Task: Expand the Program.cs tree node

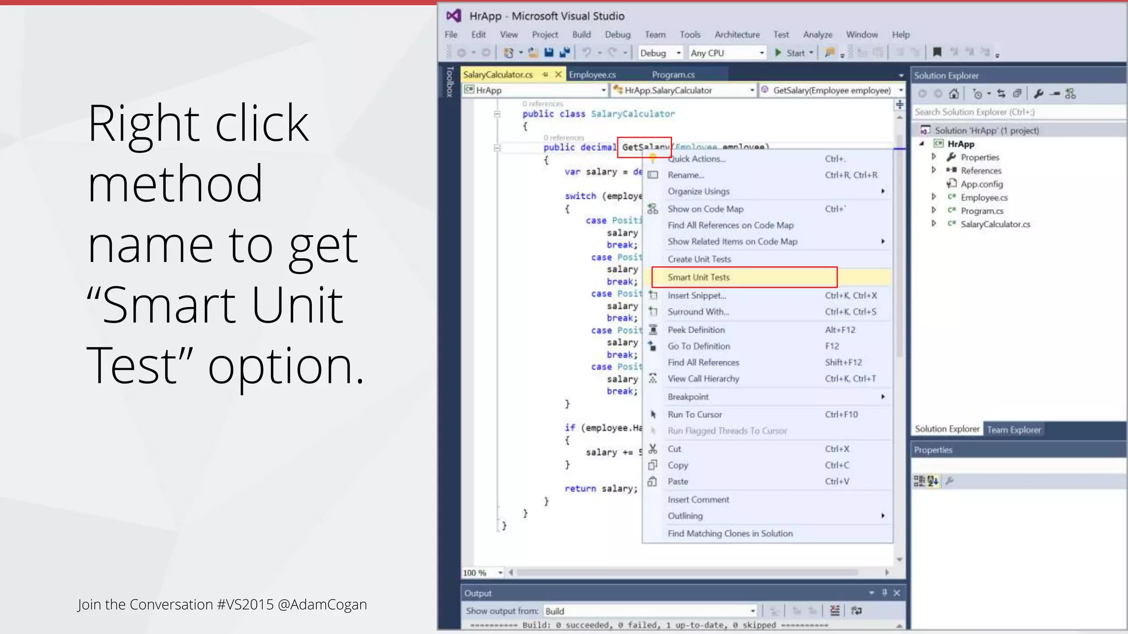Action: tap(934, 210)
